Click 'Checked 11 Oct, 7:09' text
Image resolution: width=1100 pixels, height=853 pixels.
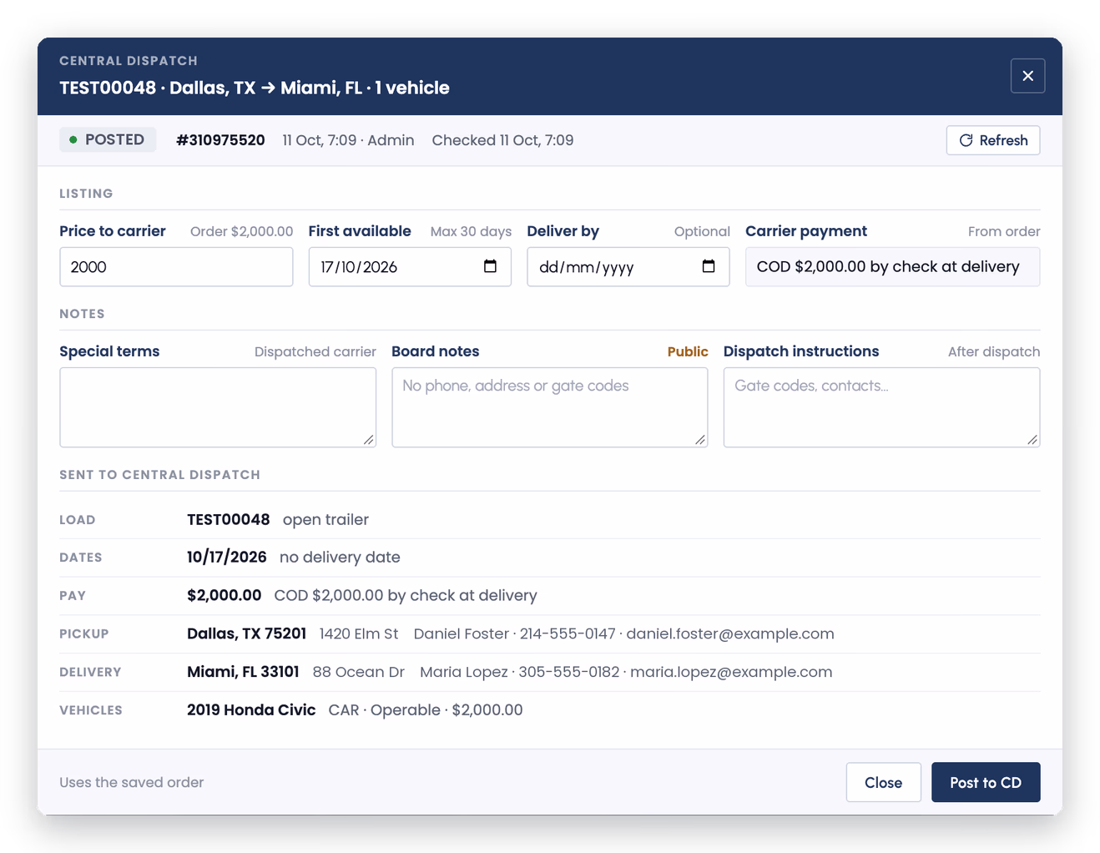[502, 140]
